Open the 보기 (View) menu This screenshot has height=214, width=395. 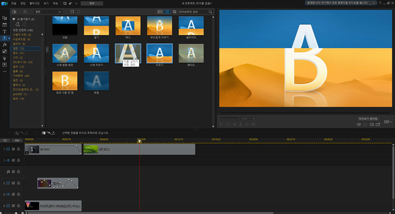(46, 4)
